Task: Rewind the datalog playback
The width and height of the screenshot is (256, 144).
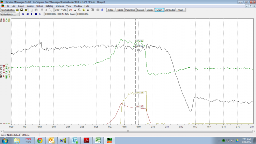Action: point(27,14)
